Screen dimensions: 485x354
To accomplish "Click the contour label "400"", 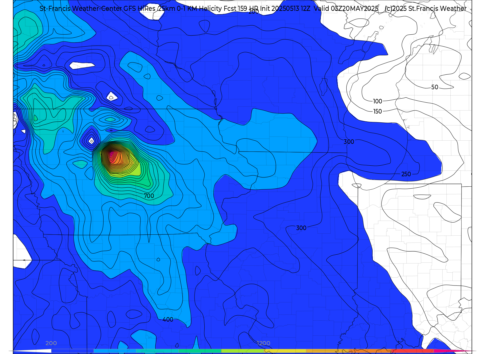I will 168,320.
